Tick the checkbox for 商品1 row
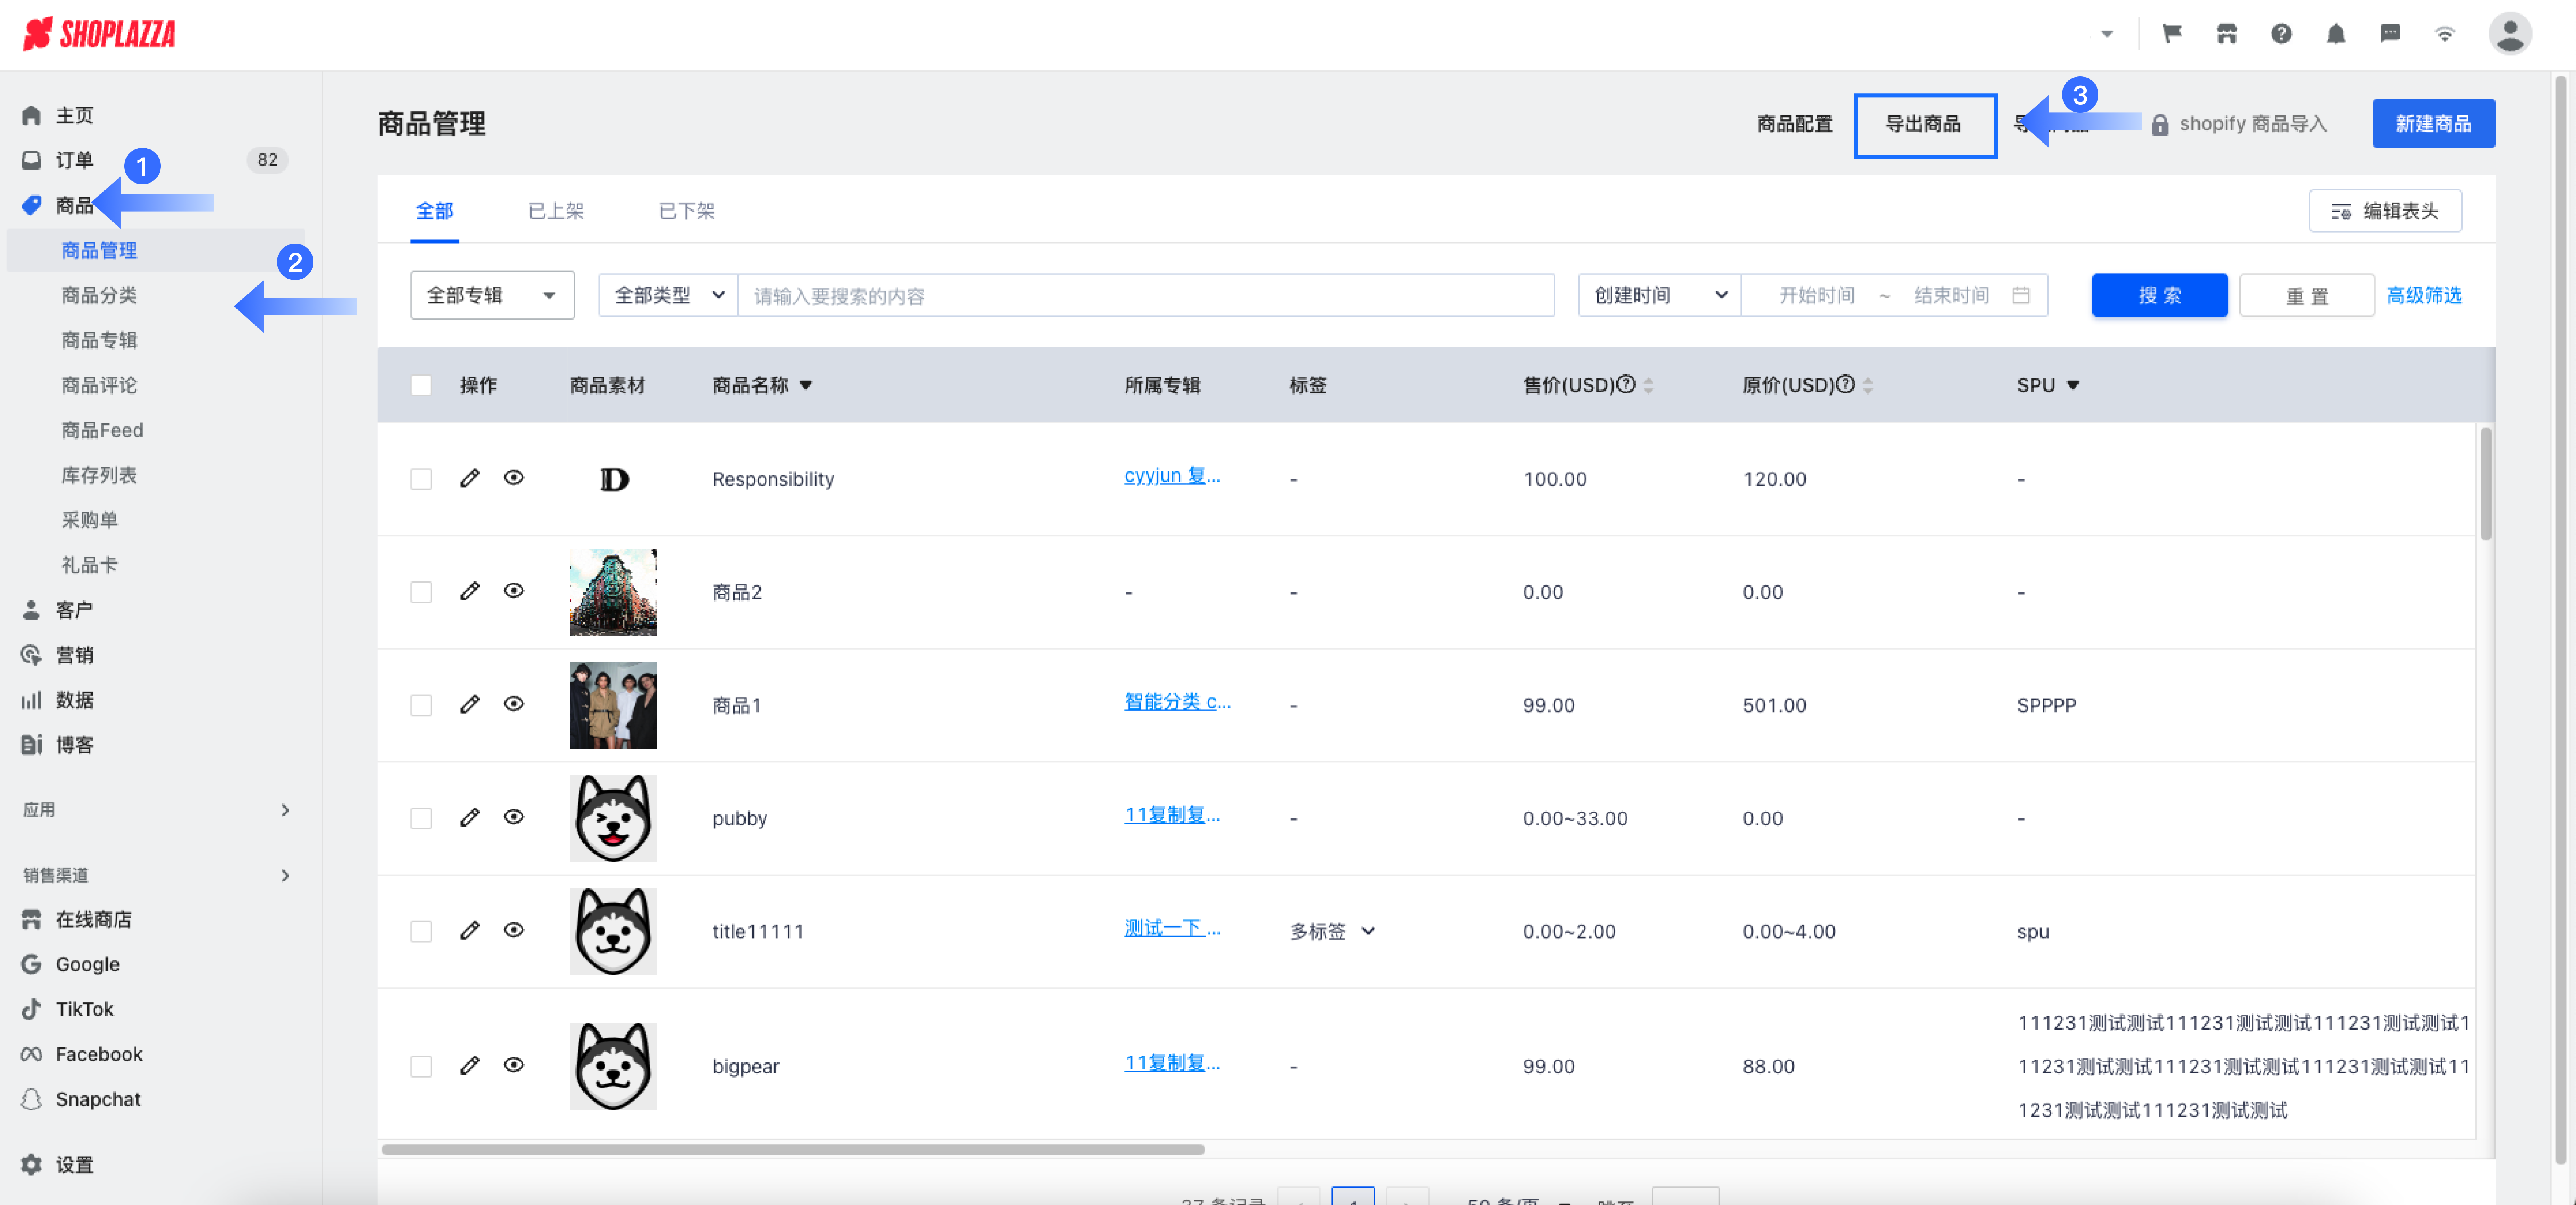This screenshot has height=1205, width=2576. click(x=421, y=705)
